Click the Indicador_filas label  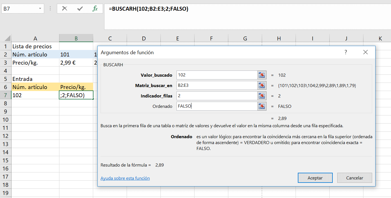[x=156, y=96]
